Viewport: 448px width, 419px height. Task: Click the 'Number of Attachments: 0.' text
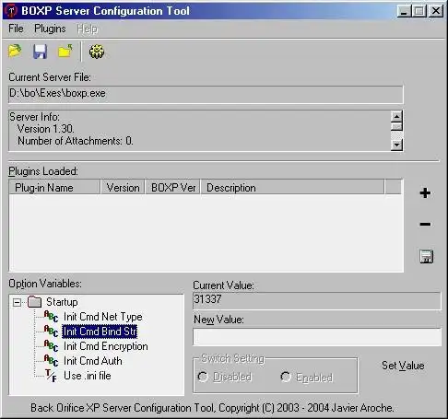[x=76, y=141]
